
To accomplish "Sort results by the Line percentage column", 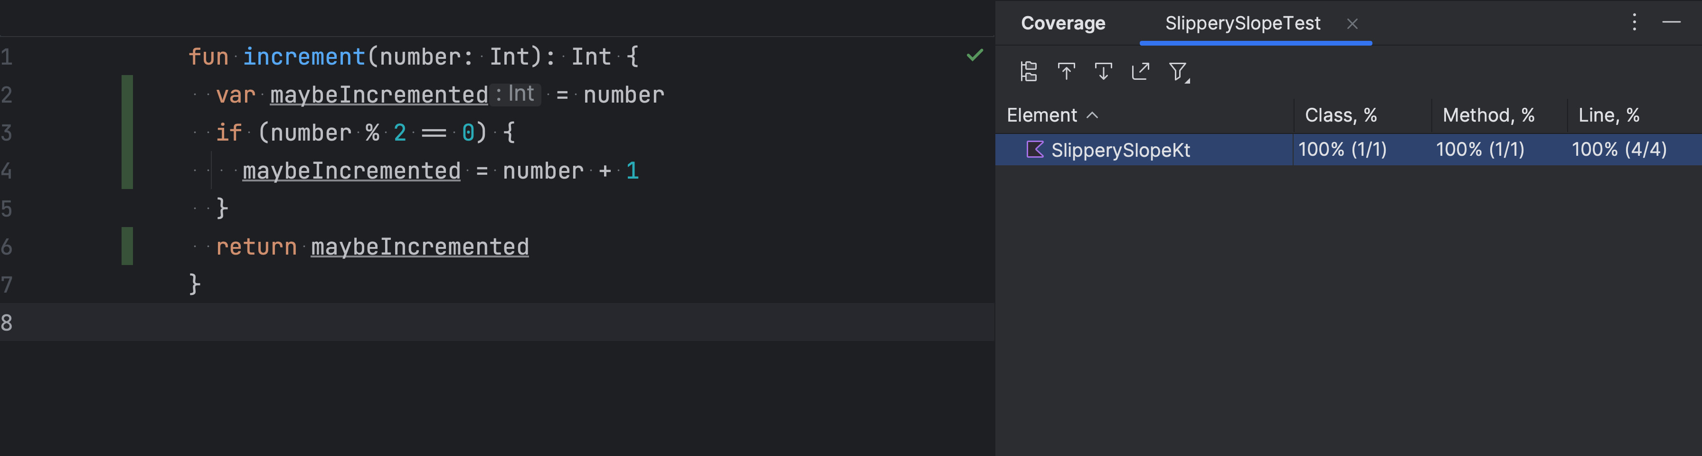I will click(1607, 115).
